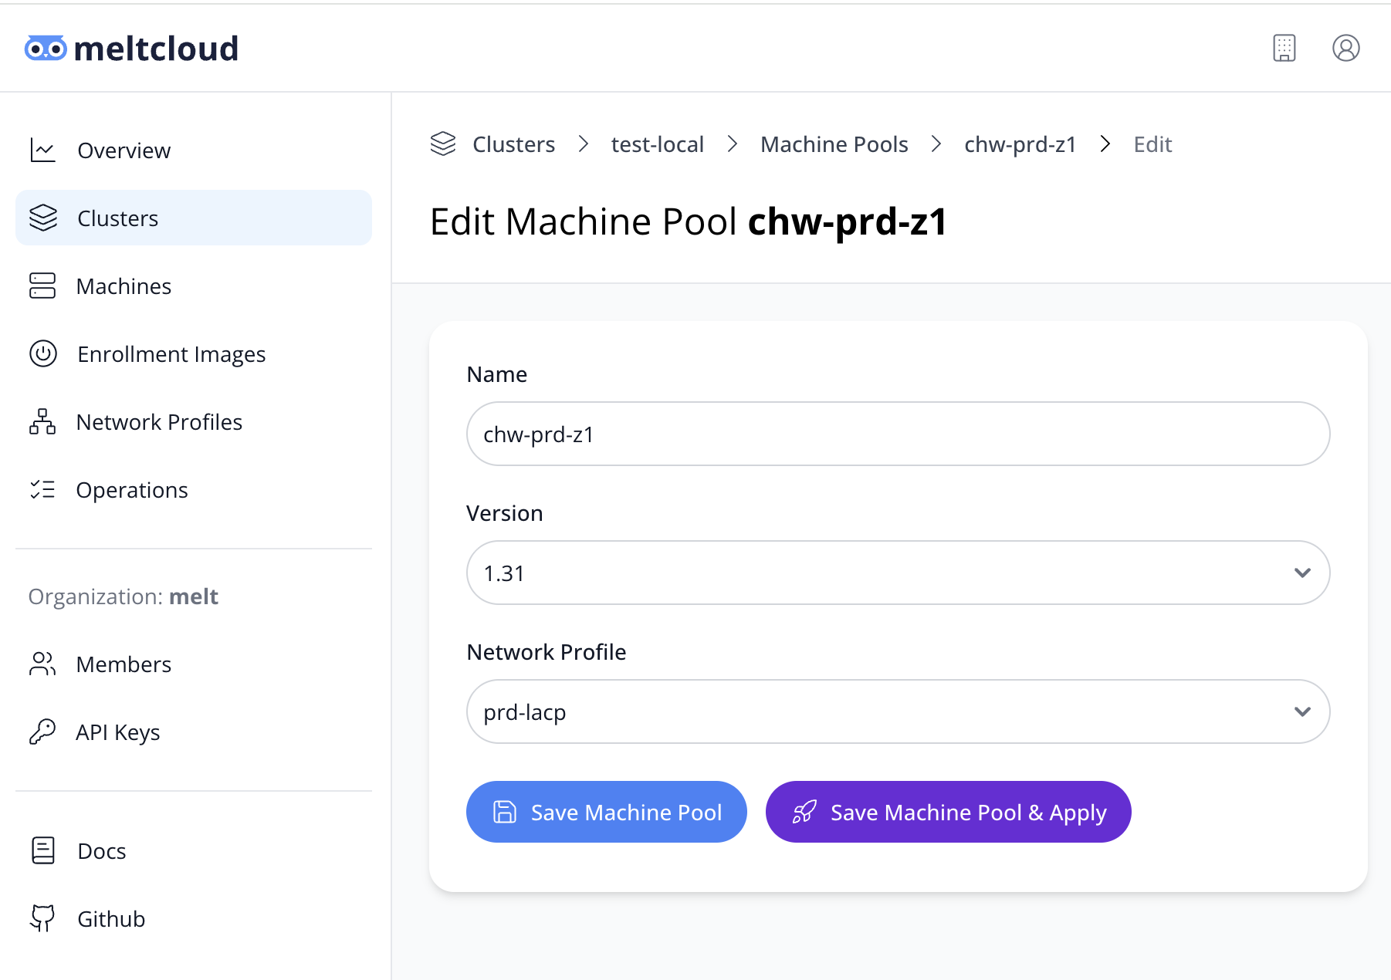
Task: Open the Version dropdown chevron
Action: tap(1303, 573)
